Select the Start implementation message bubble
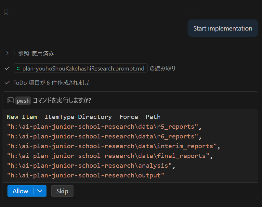Viewport: 262px width, 207px height. pos(222,28)
